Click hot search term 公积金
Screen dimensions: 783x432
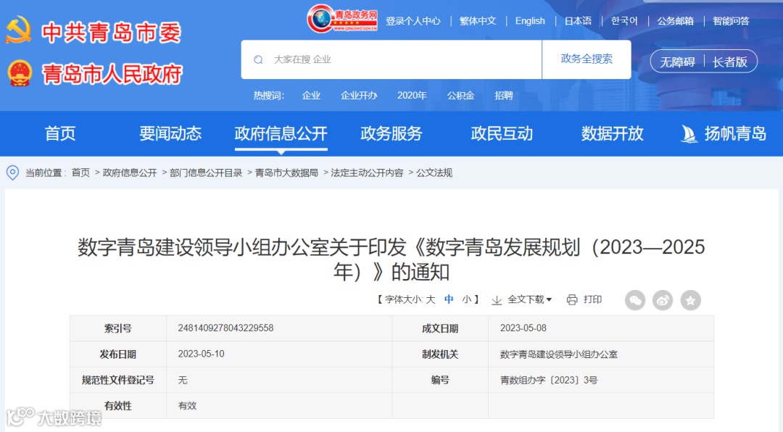[x=460, y=96]
